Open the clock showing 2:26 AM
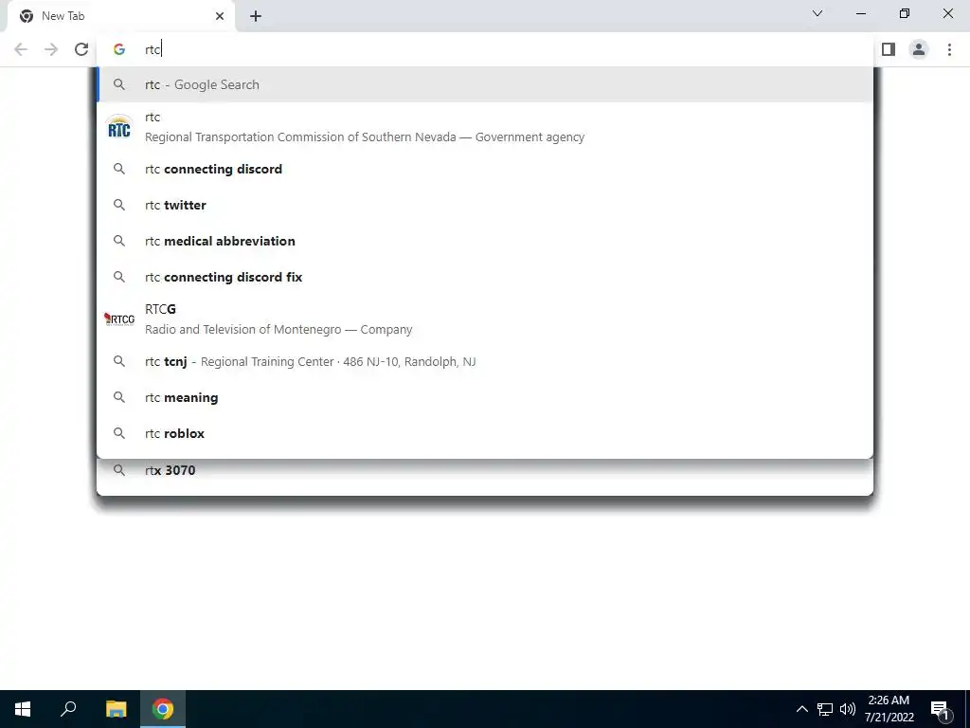This screenshot has height=728, width=970. coord(889,709)
